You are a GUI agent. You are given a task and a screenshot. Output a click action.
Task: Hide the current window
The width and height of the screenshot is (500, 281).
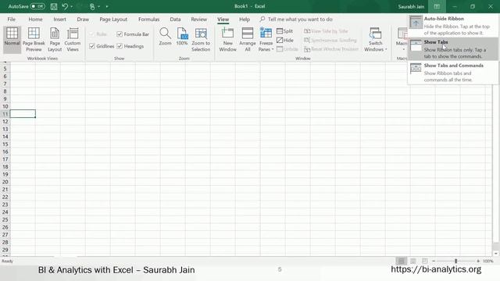(x=284, y=40)
